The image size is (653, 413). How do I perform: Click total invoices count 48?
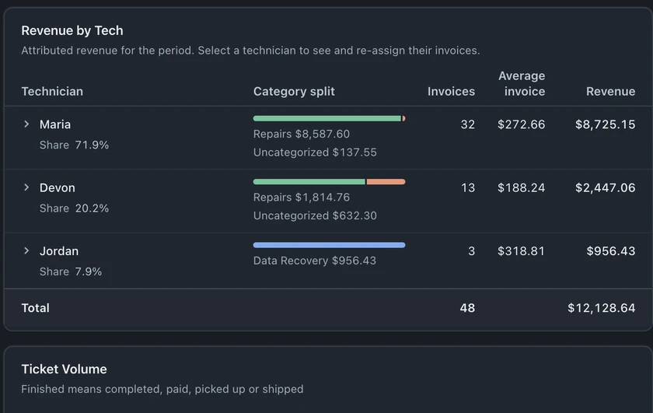pos(467,308)
